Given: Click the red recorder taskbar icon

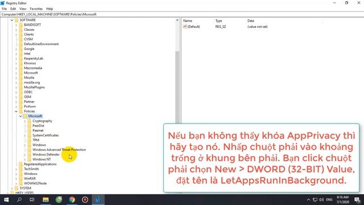Looking at the screenshot, I should click(x=85, y=200).
